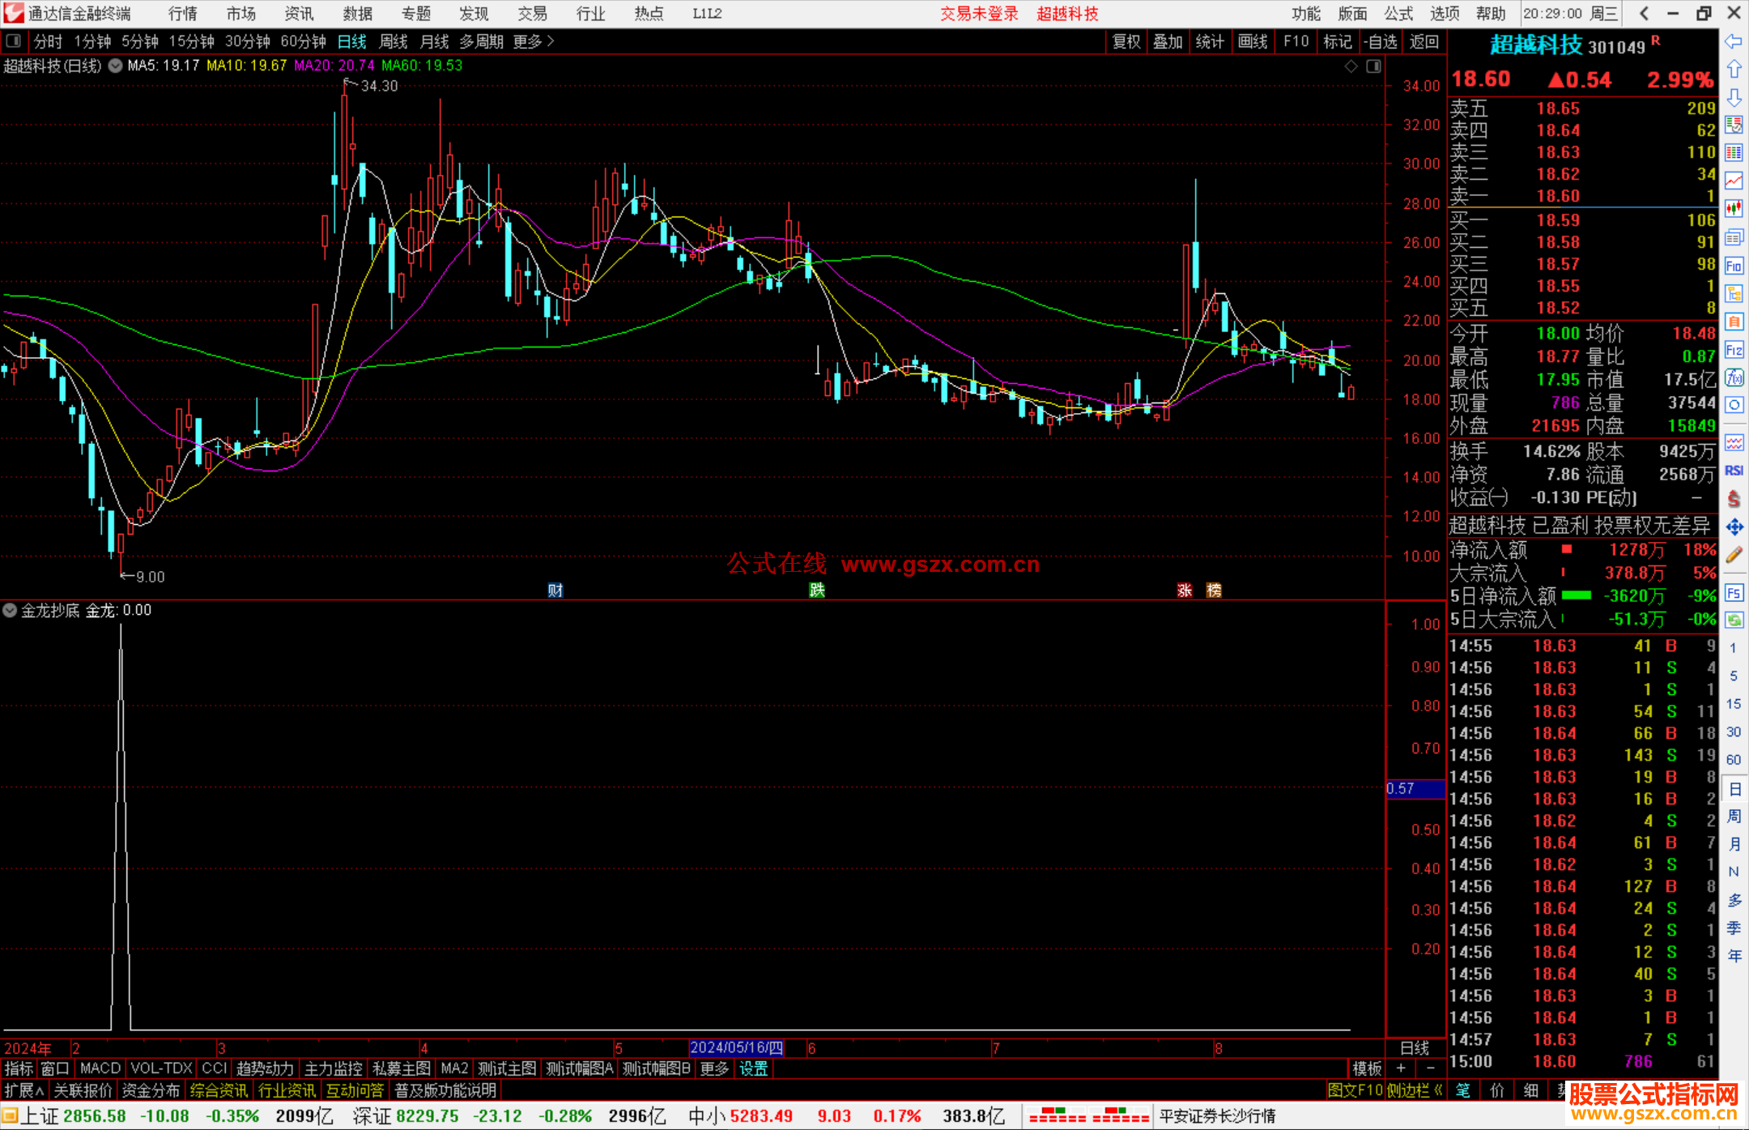Viewport: 1749px width, 1130px height.
Task: Expand the 更多 periods chevron
Action: pos(551,41)
